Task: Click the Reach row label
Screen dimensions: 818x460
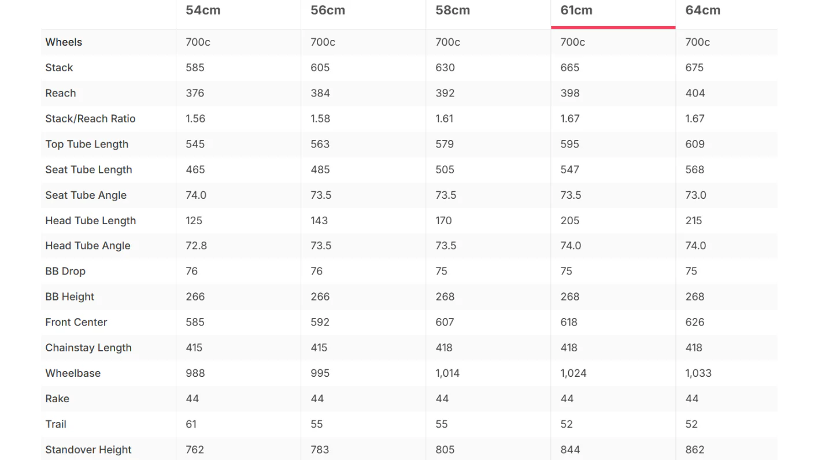Action: click(61, 93)
